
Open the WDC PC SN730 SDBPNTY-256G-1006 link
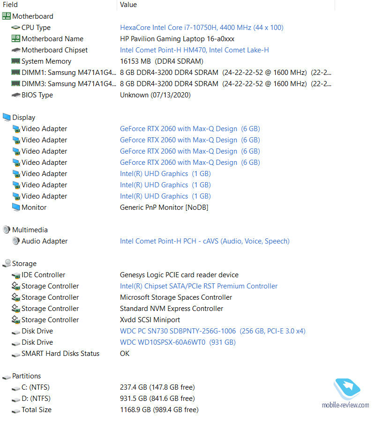tap(213, 331)
